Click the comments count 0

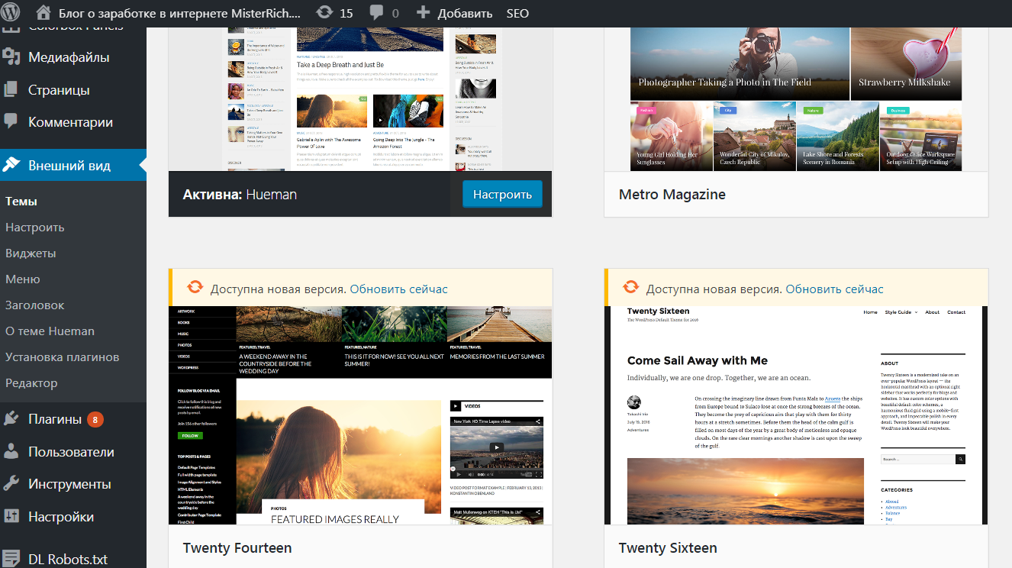[x=395, y=14]
